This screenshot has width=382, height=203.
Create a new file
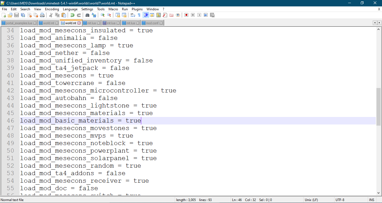[4, 15]
